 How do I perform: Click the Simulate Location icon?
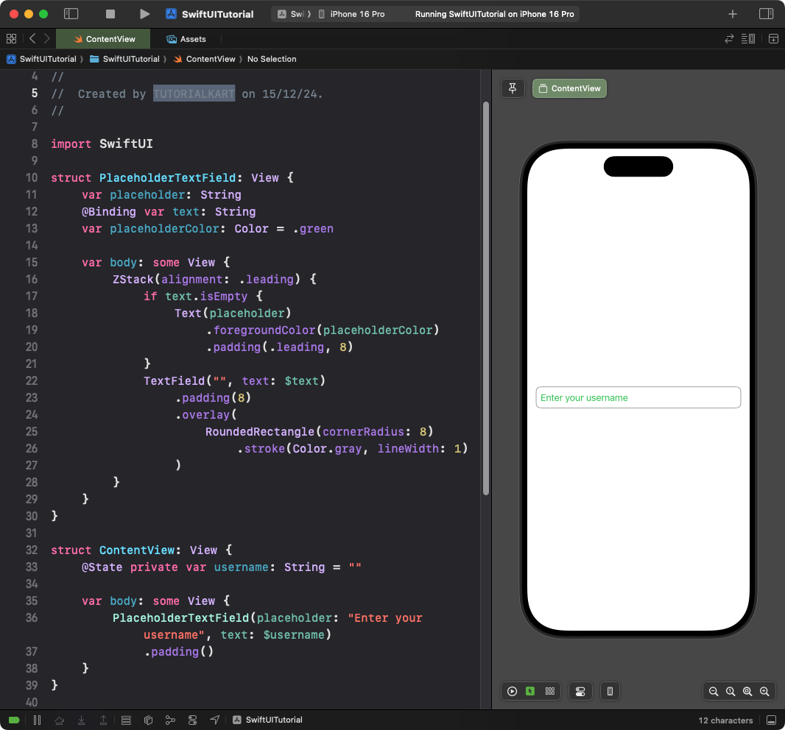pos(214,720)
